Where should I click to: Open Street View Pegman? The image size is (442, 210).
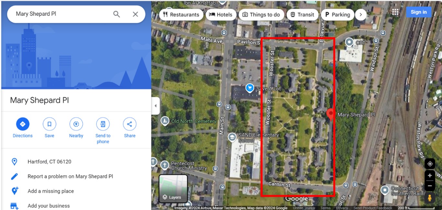click(x=430, y=198)
